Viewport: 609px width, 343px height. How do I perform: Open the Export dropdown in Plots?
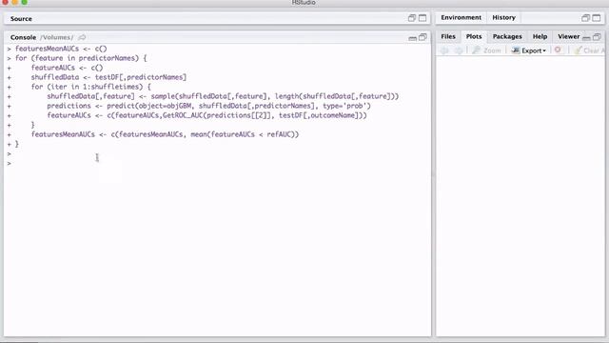529,50
